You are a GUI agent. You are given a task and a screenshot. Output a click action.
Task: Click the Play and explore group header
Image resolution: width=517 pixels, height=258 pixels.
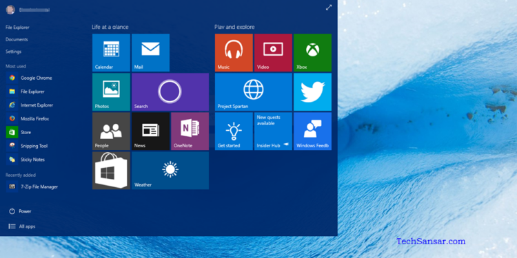[234, 27]
